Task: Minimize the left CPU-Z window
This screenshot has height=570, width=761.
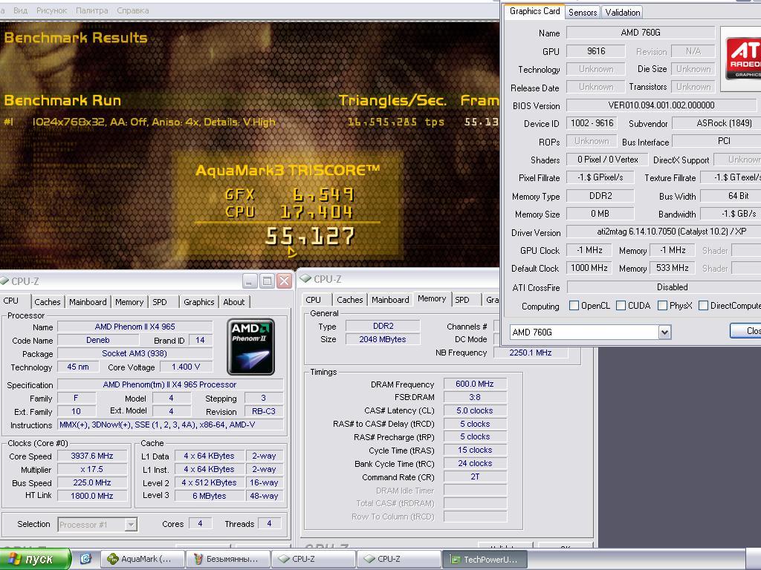Action: 250,281
